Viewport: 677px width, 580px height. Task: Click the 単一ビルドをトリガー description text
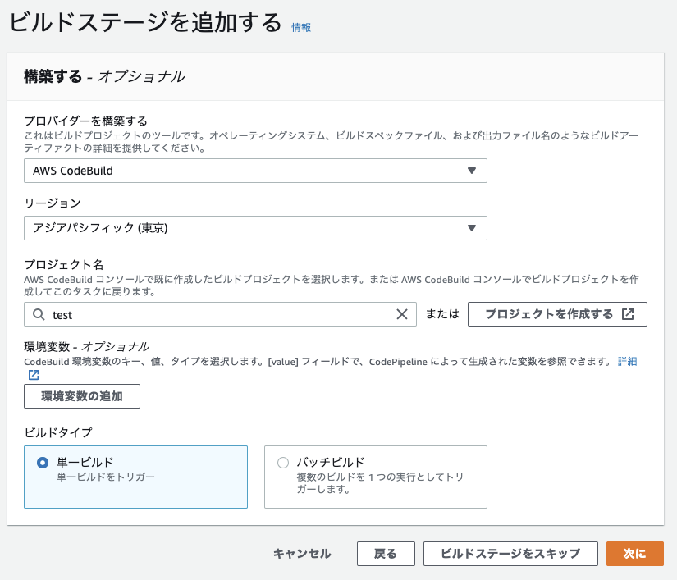106,477
